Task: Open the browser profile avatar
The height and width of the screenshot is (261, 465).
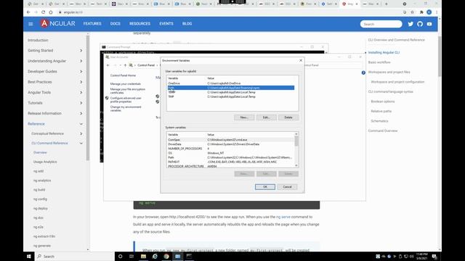Action: coord(429,12)
